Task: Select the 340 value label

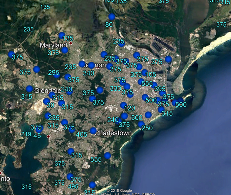Action: (x=88, y=73)
